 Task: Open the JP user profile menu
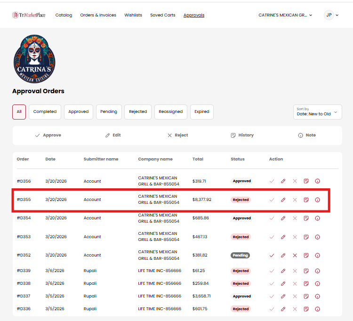(331, 15)
